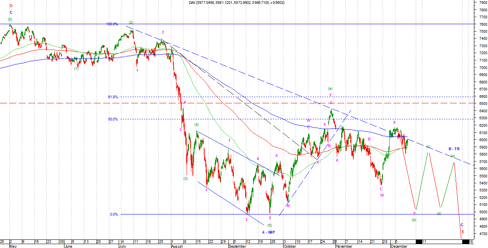The image size is (488, 248).
Task: Select the red 'E' wave label
Action: pos(463,231)
